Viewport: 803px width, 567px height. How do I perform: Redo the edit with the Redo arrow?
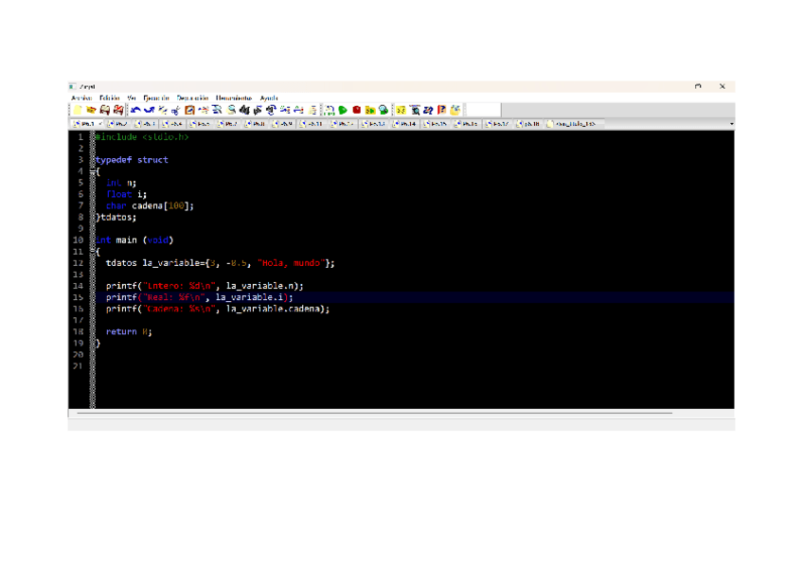(x=150, y=111)
